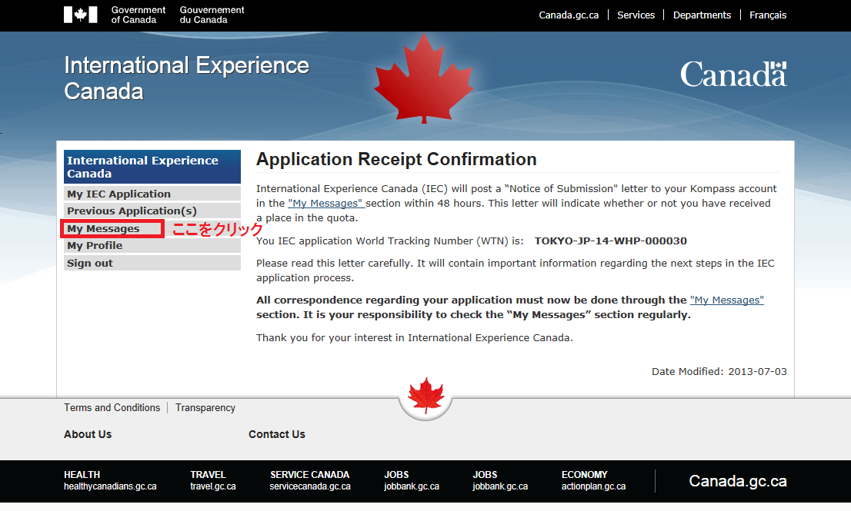
Task: Click the "Thank you for your interest" sentence
Action: click(415, 338)
